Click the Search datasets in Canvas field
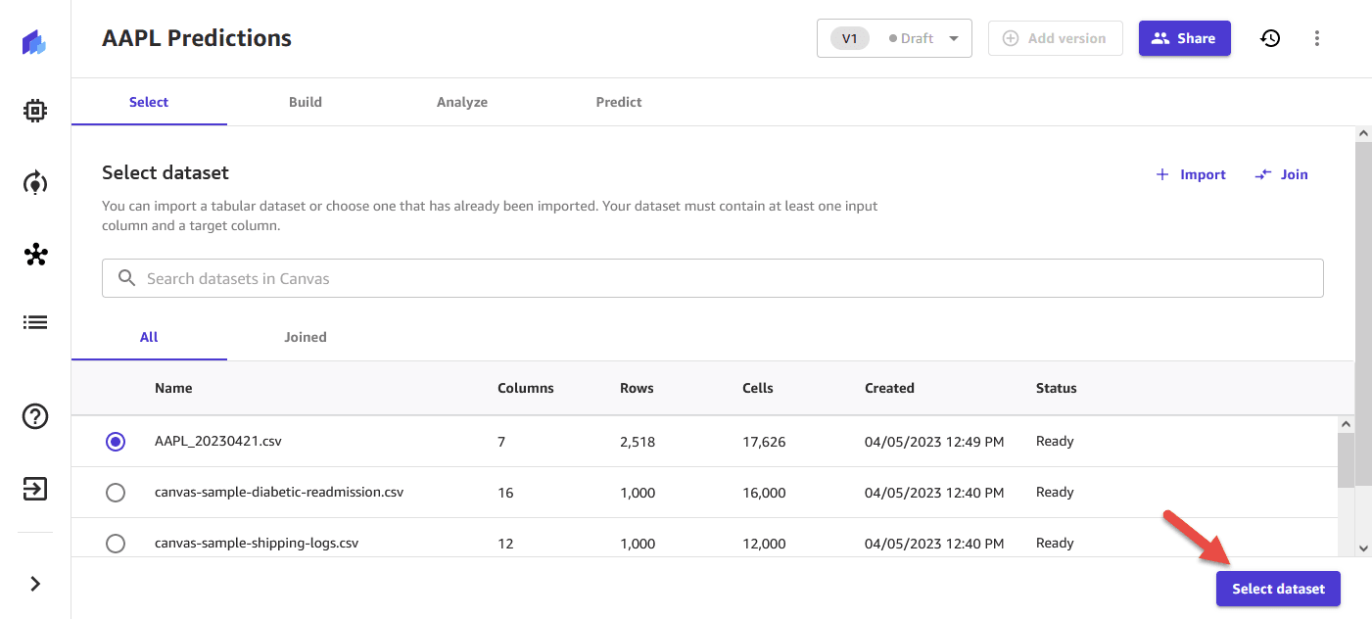Viewport: 1372px width, 619px height. [x=713, y=278]
